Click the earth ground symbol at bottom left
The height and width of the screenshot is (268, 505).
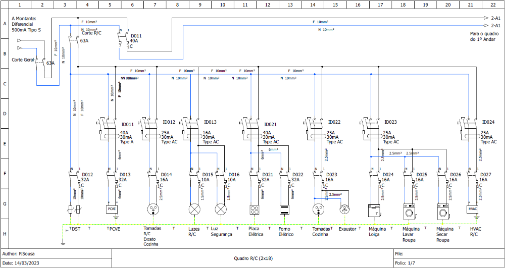(62, 242)
